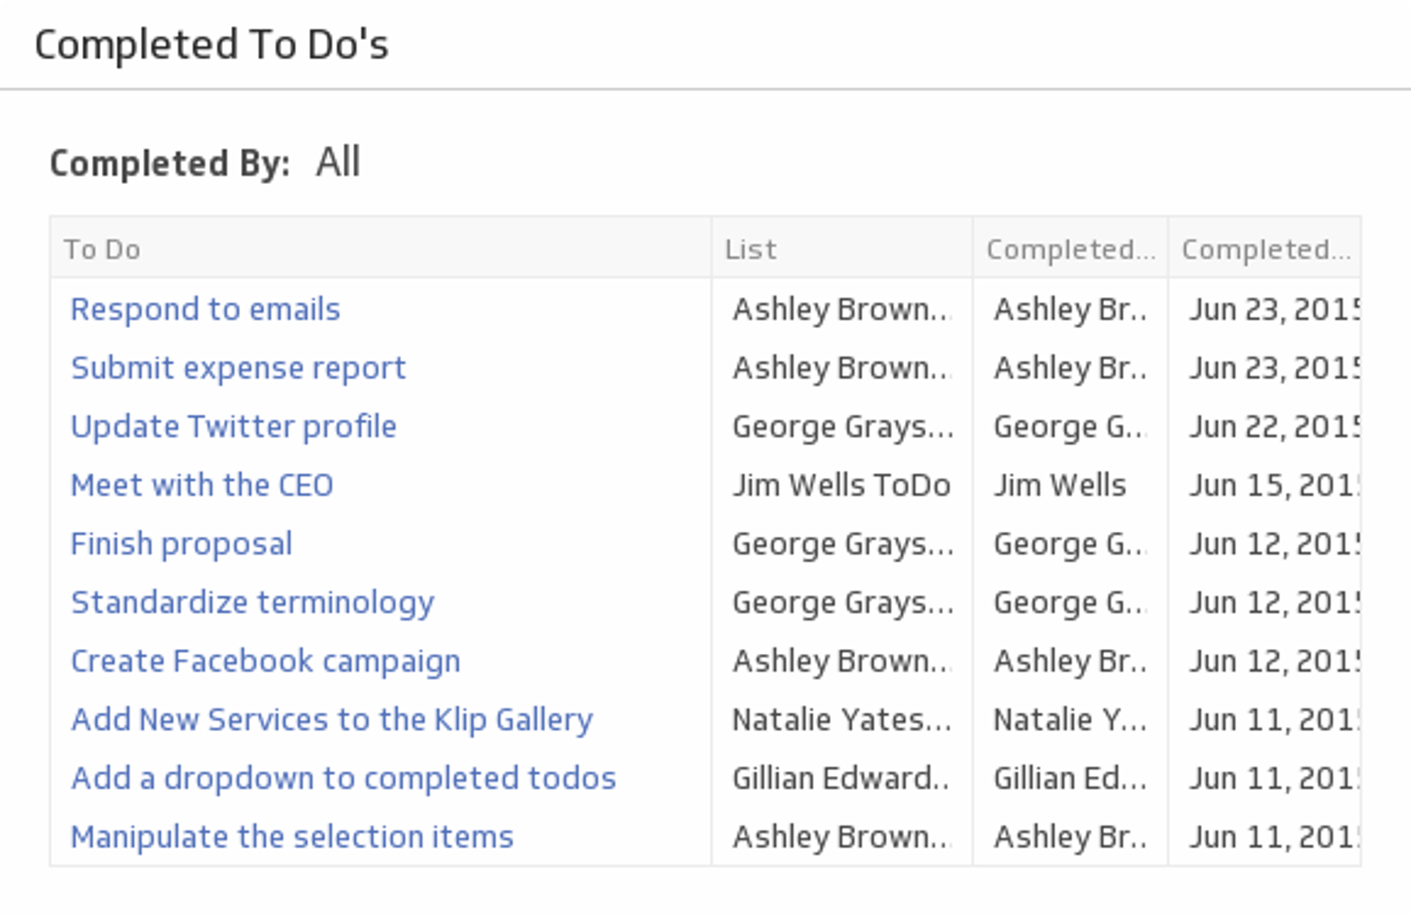
Task: Open Create Facebook campaign to-do
Action: coord(265,661)
